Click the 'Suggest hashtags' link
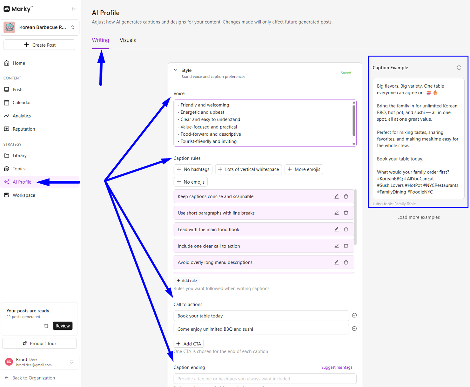 pos(337,367)
